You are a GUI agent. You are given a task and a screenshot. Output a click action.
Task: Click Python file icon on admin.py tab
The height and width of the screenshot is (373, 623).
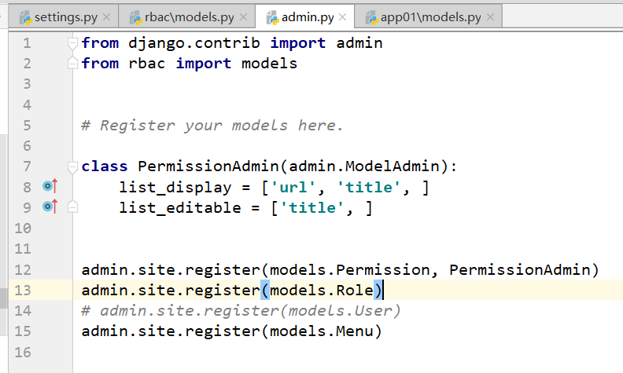[x=273, y=16]
